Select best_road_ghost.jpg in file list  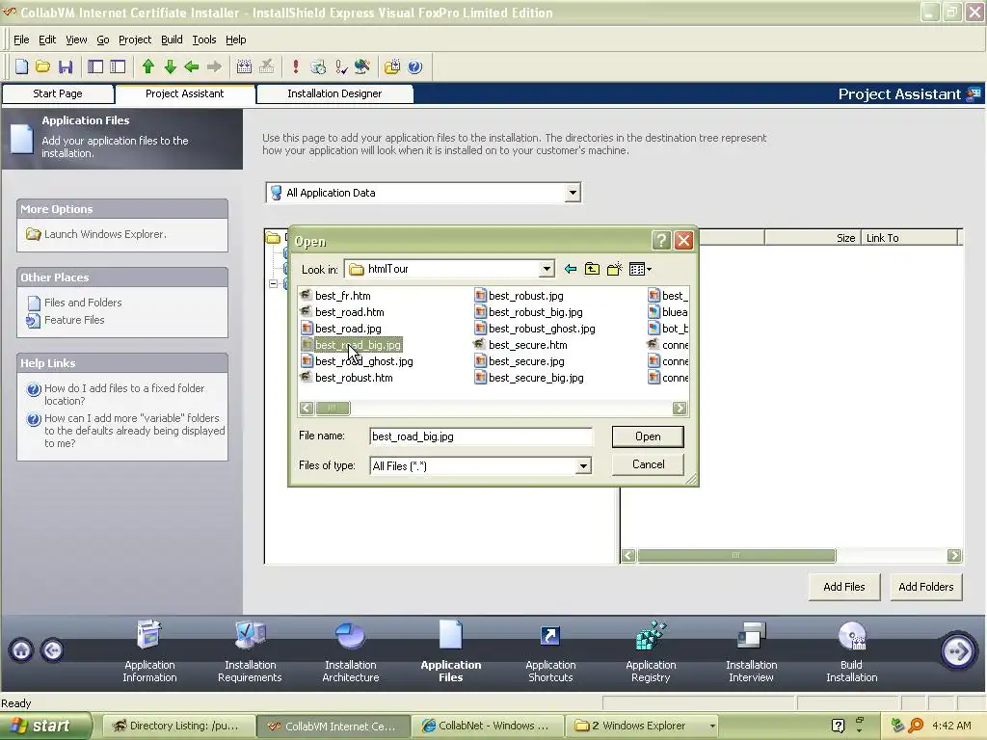tap(363, 361)
